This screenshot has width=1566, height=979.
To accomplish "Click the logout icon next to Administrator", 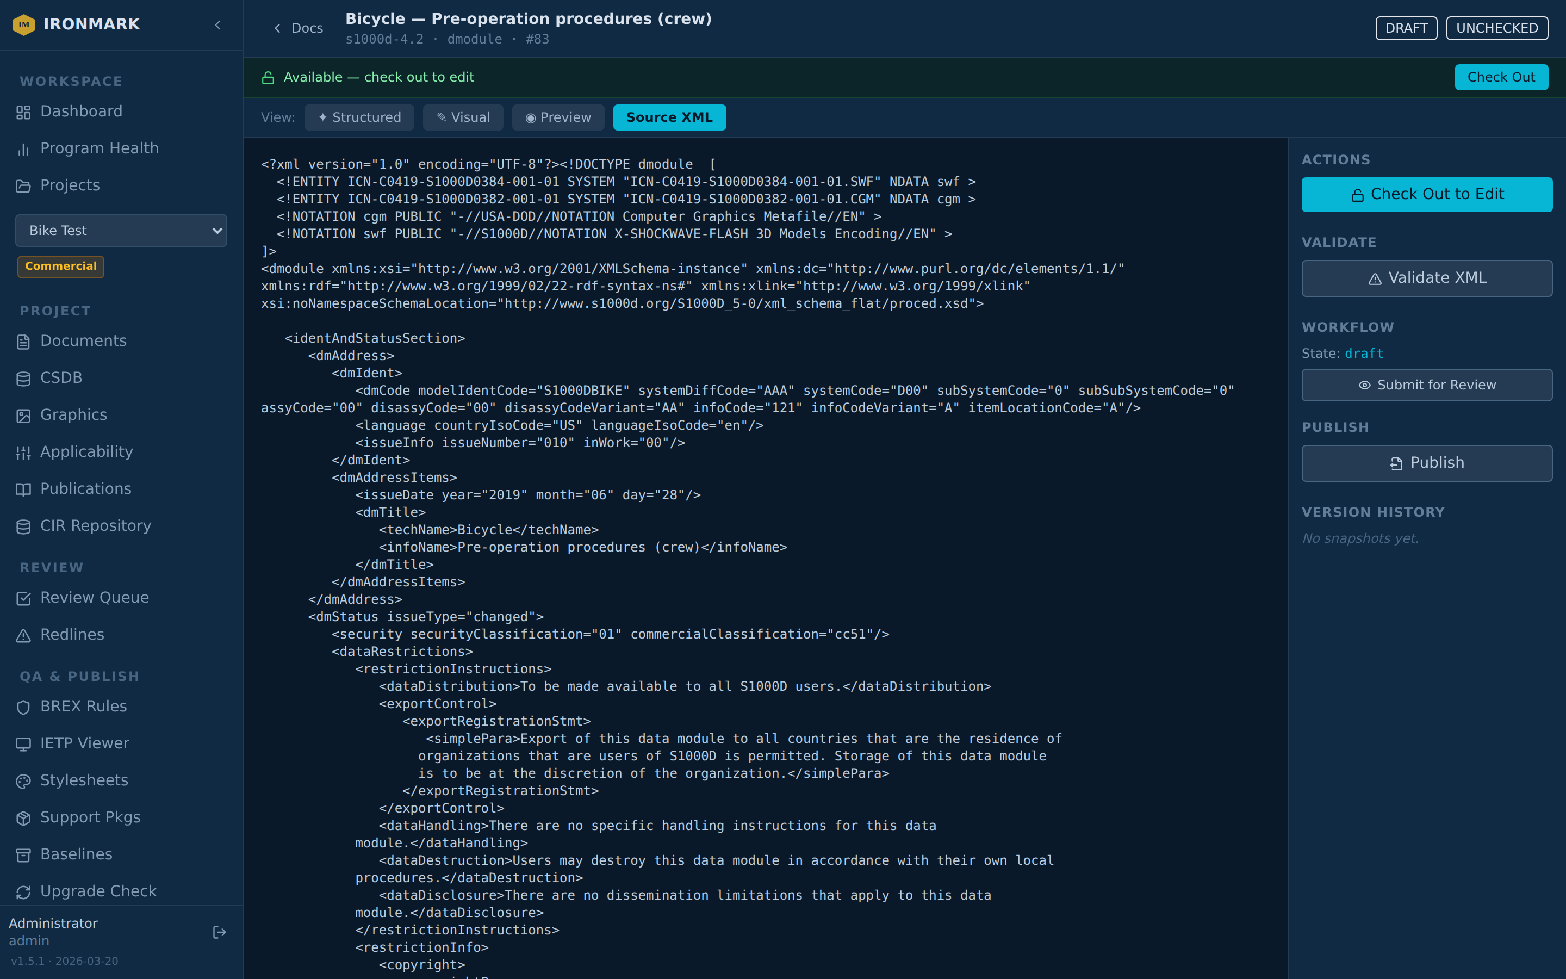I will point(219,932).
